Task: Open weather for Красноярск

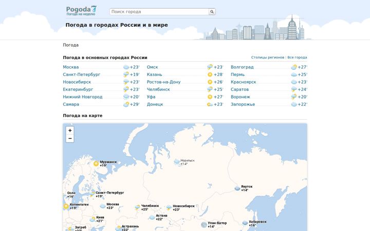Action: pyautogui.click(x=244, y=82)
